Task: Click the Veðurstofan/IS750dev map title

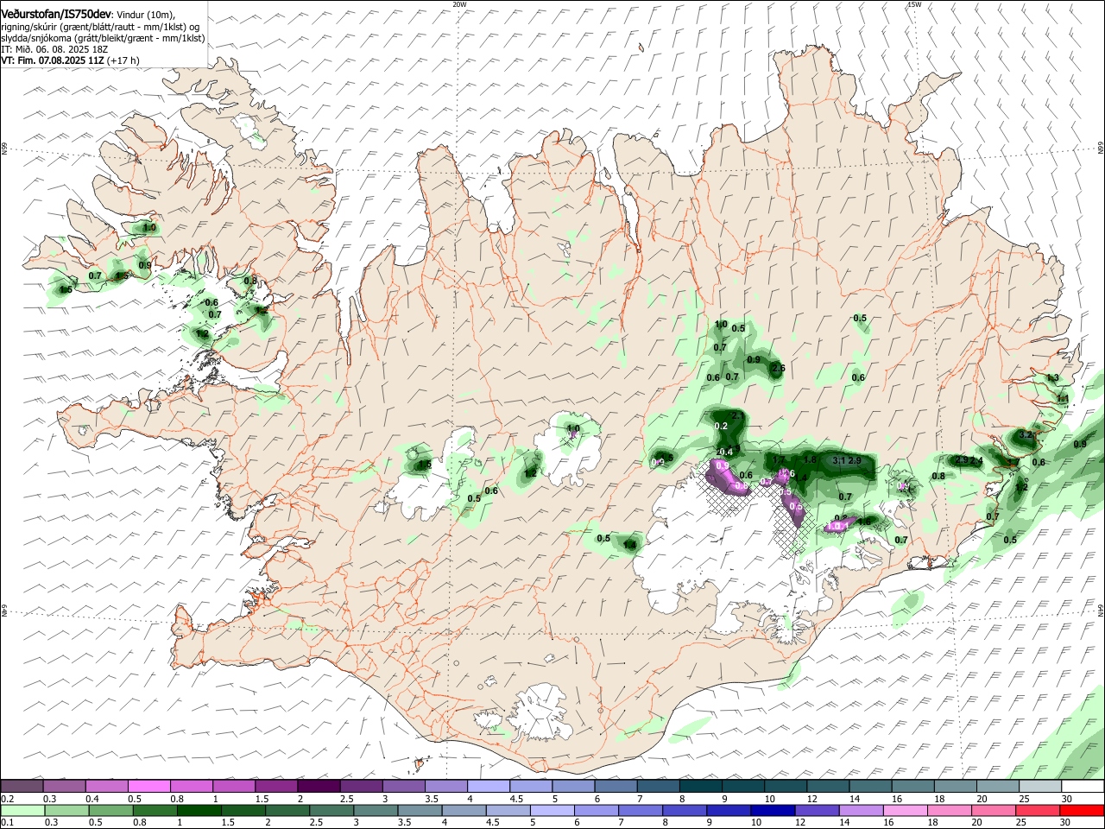Action: click(57, 15)
